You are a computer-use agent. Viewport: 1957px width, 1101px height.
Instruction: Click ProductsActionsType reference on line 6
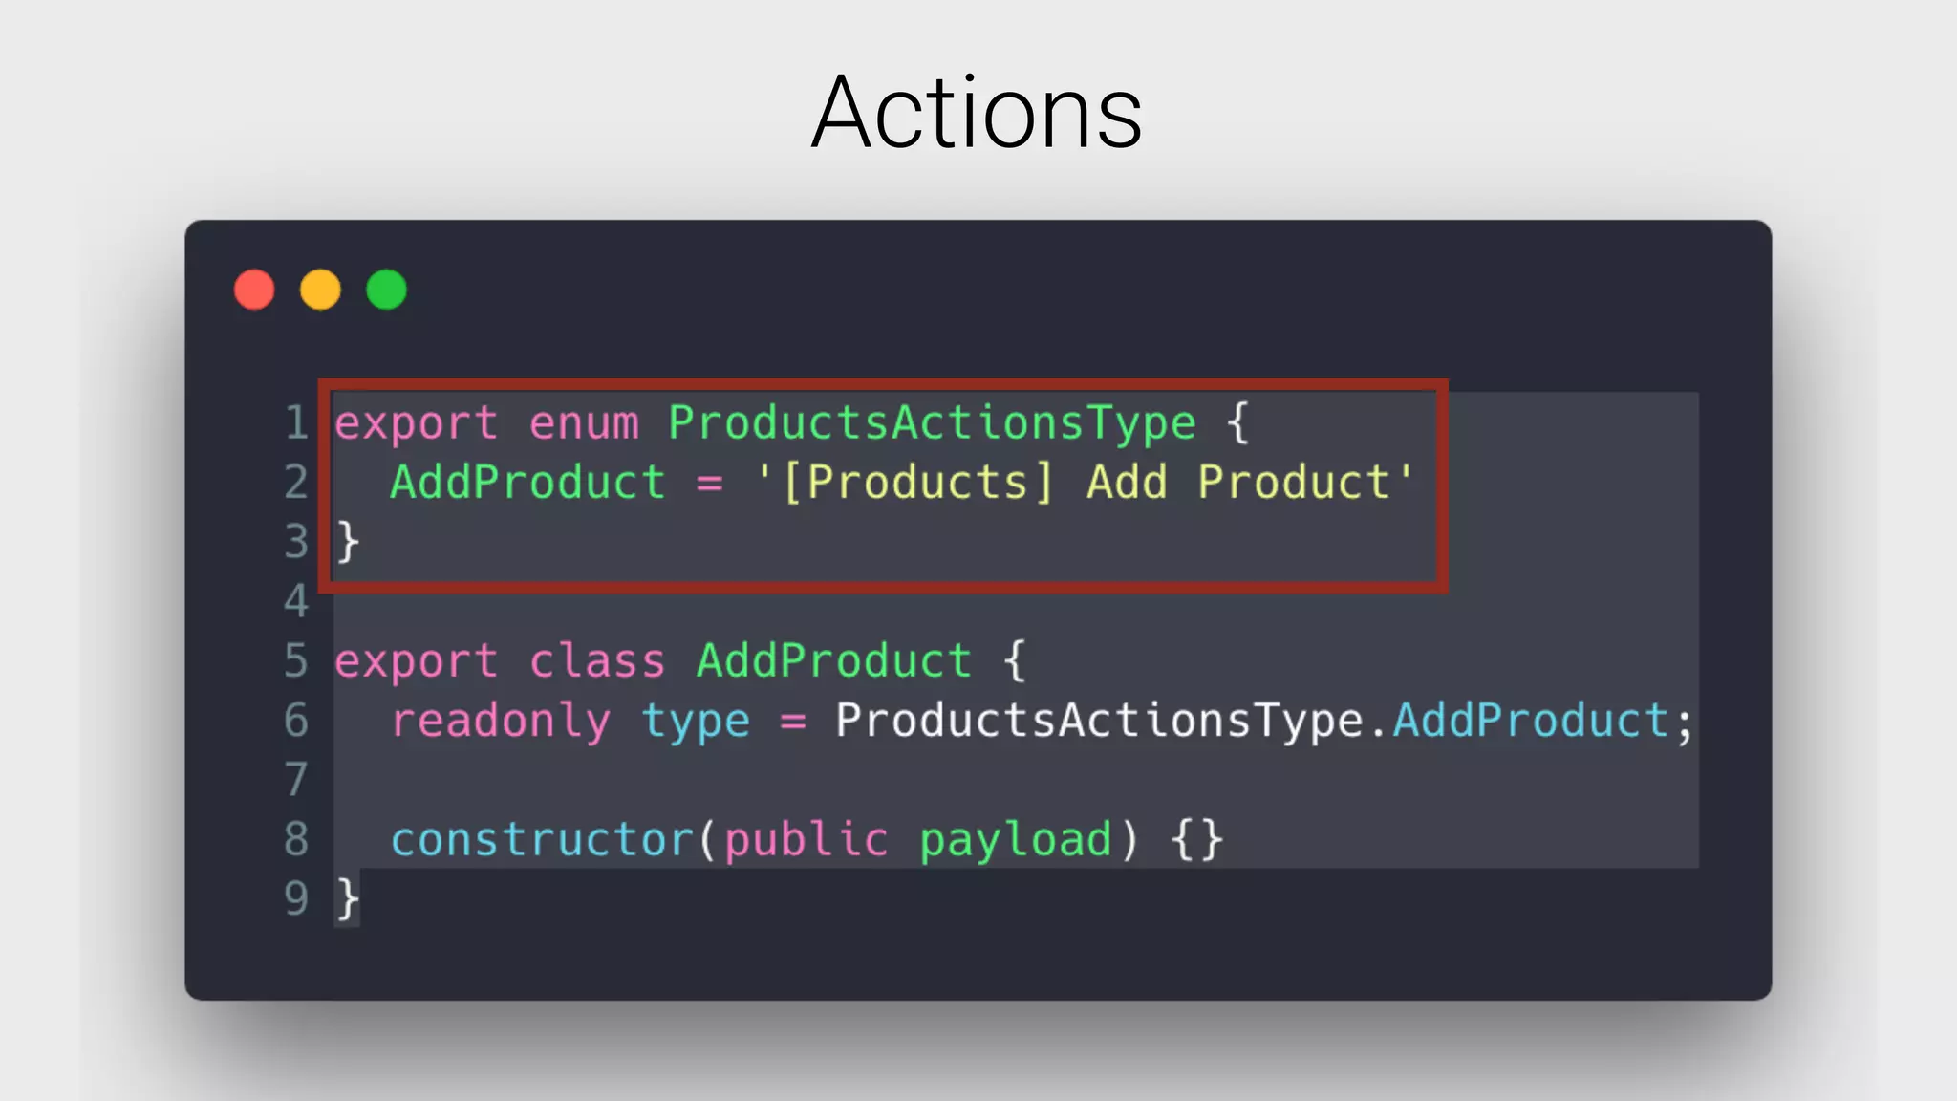coord(1099,721)
